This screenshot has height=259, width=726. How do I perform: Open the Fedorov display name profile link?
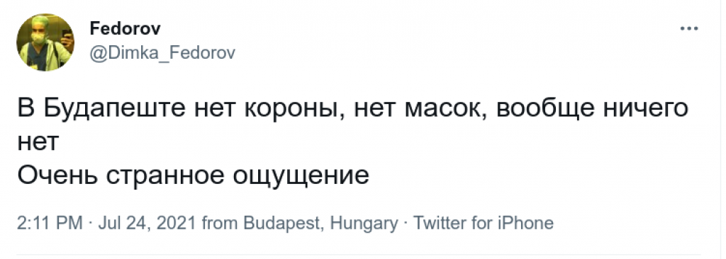[x=125, y=29]
